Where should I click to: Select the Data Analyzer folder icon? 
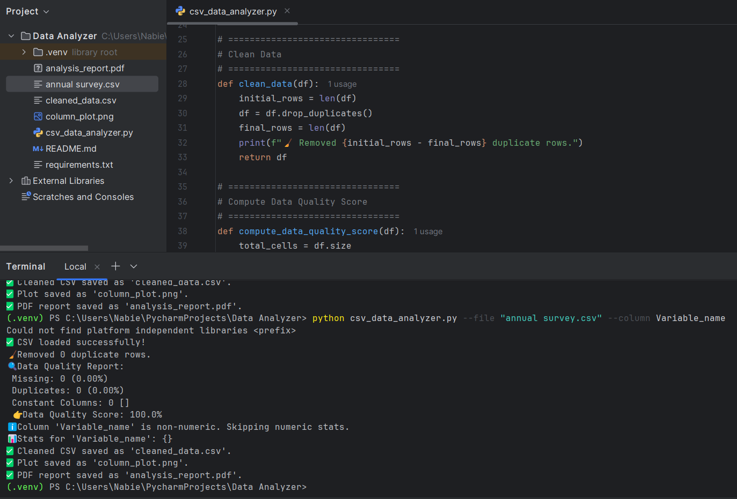click(x=25, y=36)
